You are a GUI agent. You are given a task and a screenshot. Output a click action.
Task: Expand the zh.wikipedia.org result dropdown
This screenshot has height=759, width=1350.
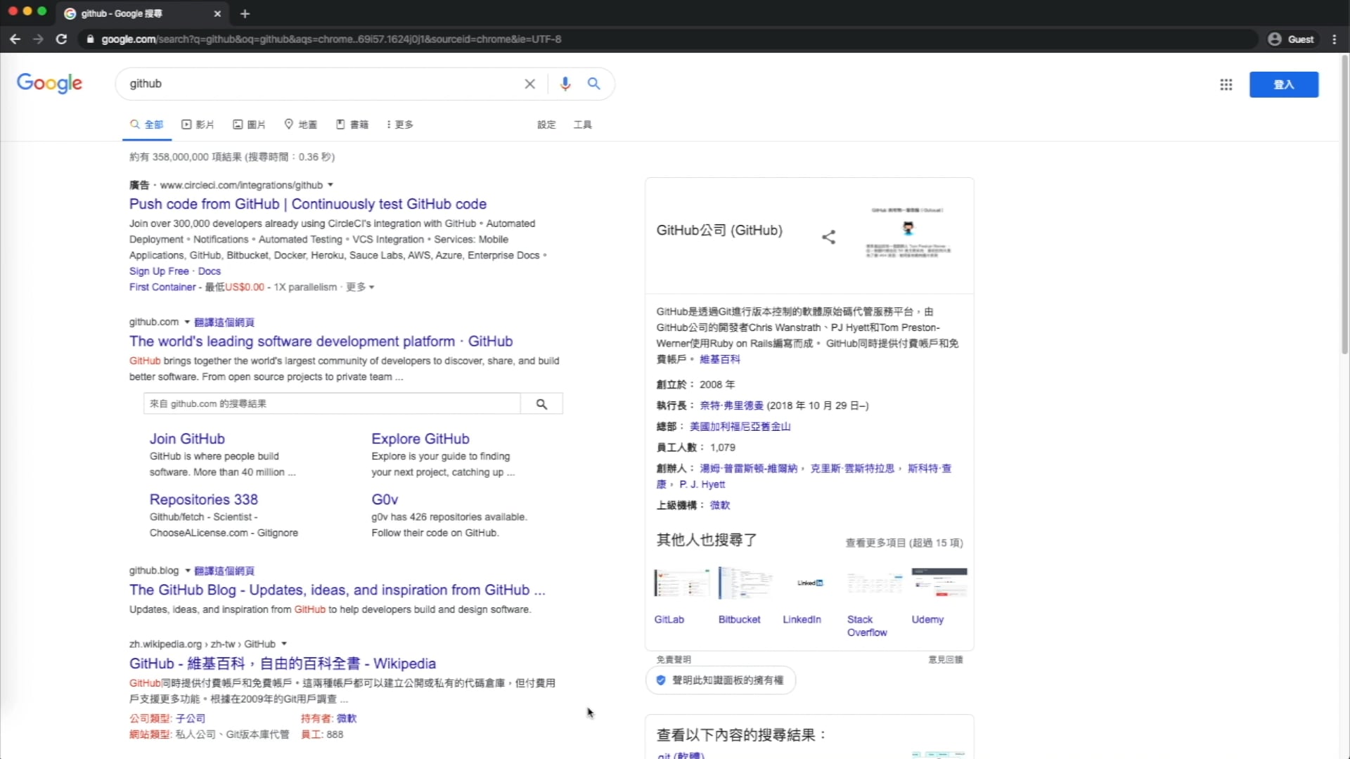point(283,643)
